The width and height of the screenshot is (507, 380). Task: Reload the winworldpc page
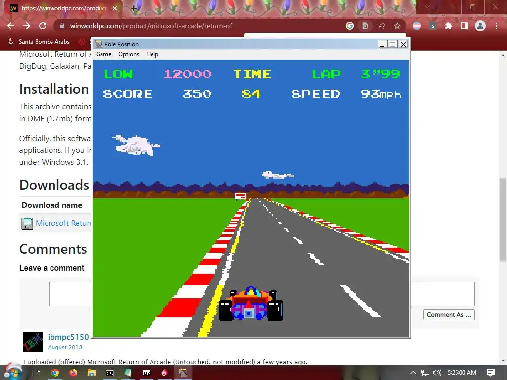[43, 26]
